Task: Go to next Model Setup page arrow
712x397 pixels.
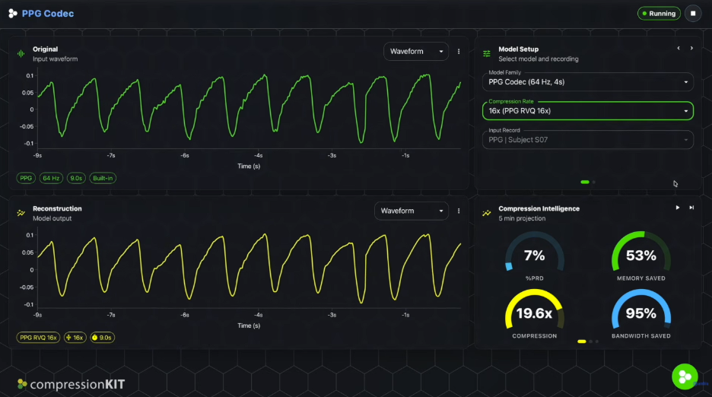Action: 691,48
